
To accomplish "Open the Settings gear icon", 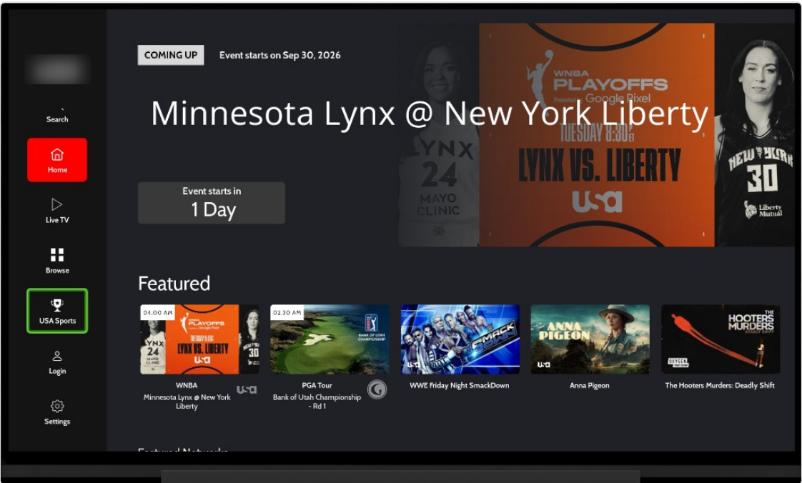I will [57, 406].
